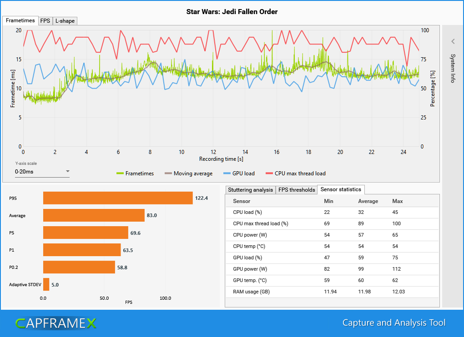Switch to the FPS tab

pos(45,21)
